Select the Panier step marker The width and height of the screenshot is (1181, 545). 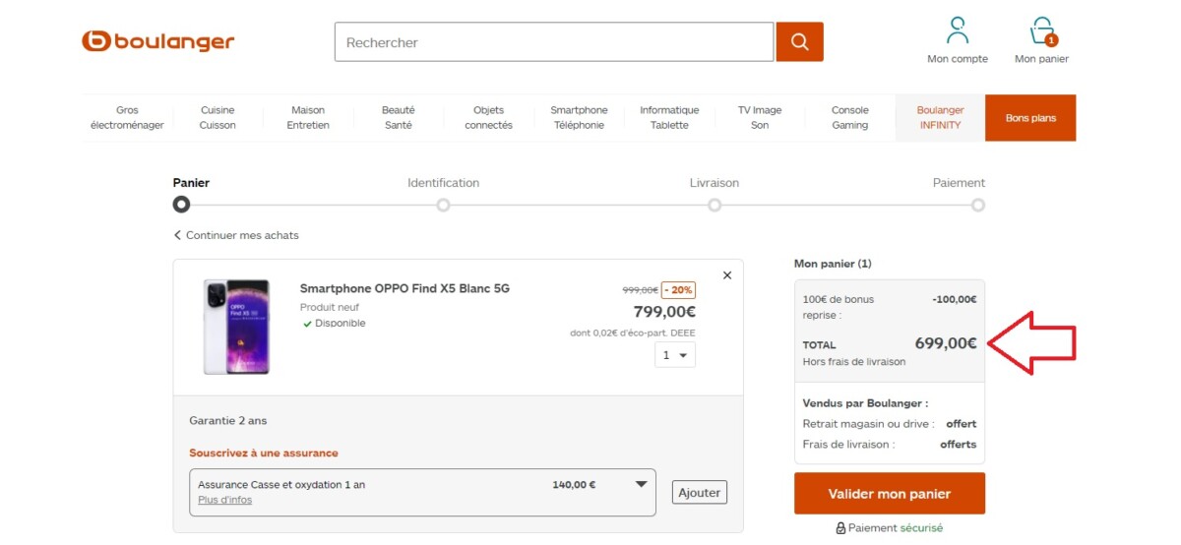[x=181, y=205]
